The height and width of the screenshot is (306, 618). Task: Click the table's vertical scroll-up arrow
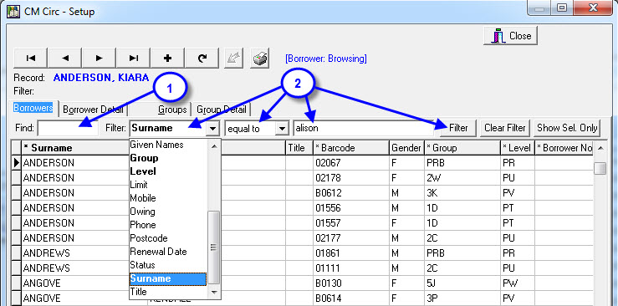pyautogui.click(x=600, y=148)
